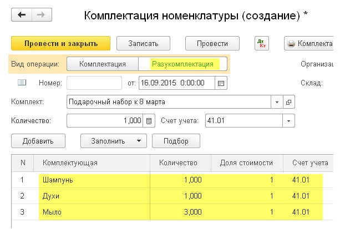Click the Доля стоимости column header
Screen dimensions: 345x229
click(x=247, y=163)
